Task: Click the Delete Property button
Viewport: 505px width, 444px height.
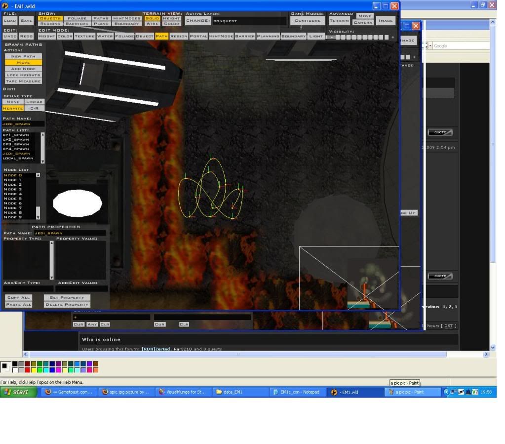Action: point(67,305)
